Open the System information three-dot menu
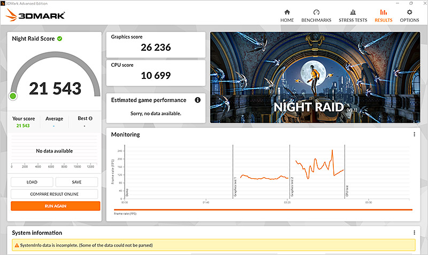428x255 pixels. tap(414, 233)
